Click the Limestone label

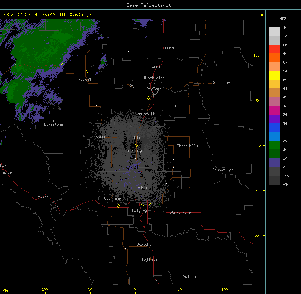pyautogui.click(x=53, y=124)
